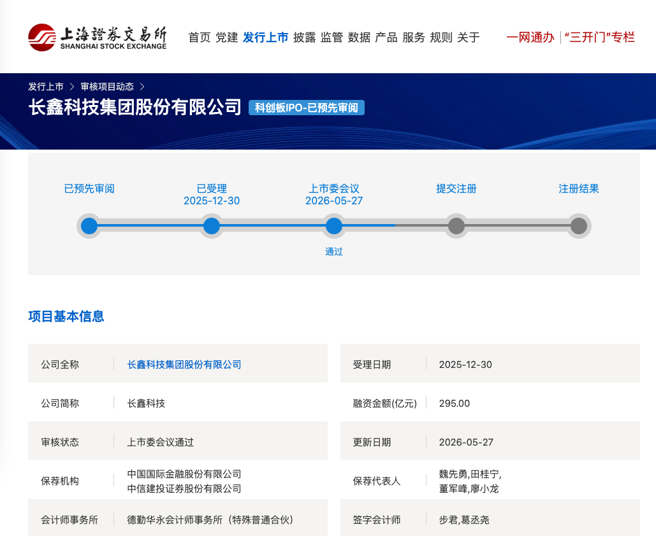
Task: Click the grey 注册结果 timeline dot
Action: coord(579,226)
